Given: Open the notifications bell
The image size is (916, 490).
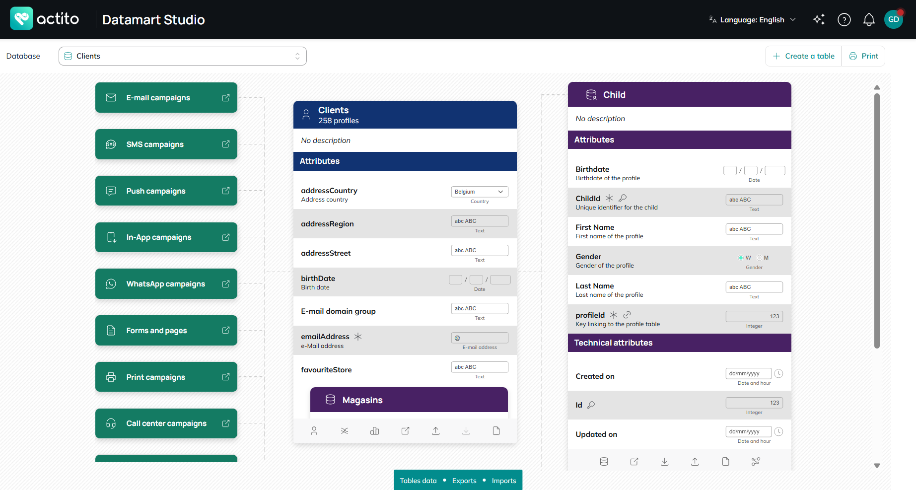Looking at the screenshot, I should coord(869,19).
